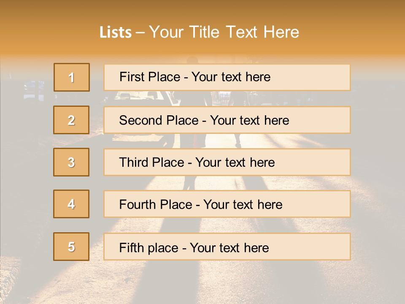This screenshot has height=304, width=405.
Task: Select the 'Second Place' text box
Action: 227,120
